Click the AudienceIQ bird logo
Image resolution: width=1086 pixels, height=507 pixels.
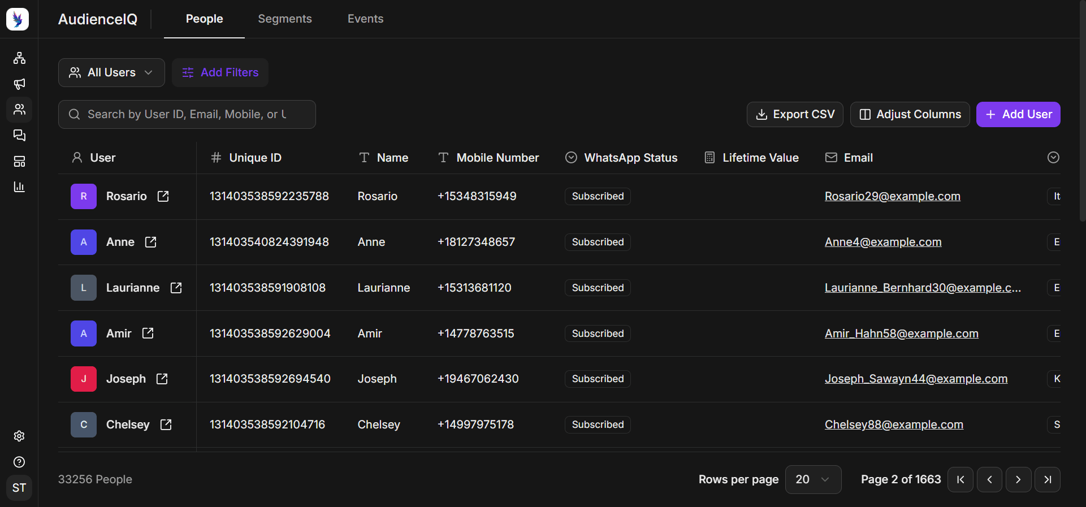18,19
